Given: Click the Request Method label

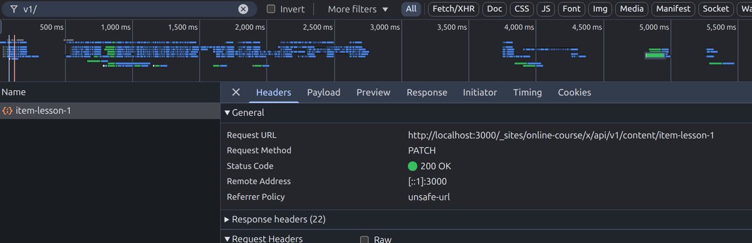Looking at the screenshot, I should pos(259,150).
